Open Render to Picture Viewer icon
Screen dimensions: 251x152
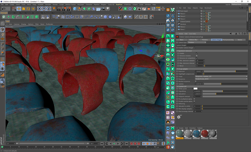(64, 9)
